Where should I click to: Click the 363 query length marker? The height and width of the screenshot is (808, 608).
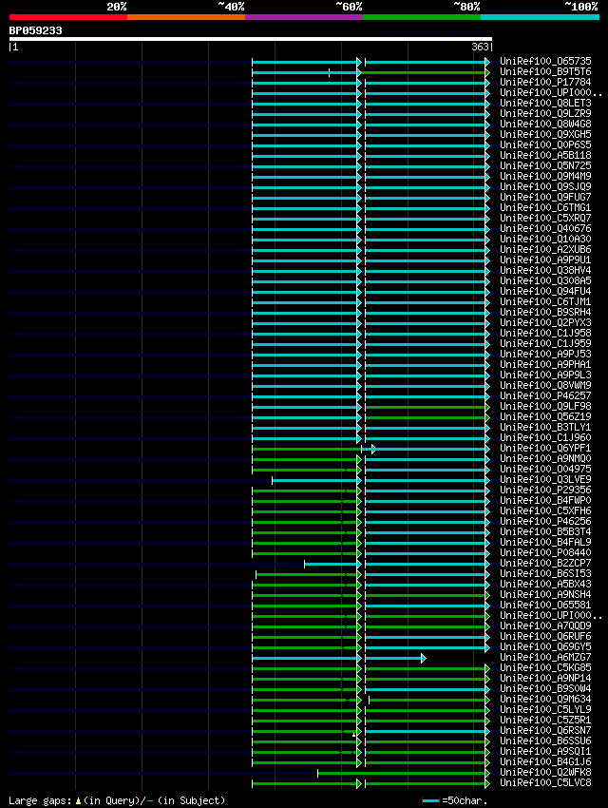480,47
